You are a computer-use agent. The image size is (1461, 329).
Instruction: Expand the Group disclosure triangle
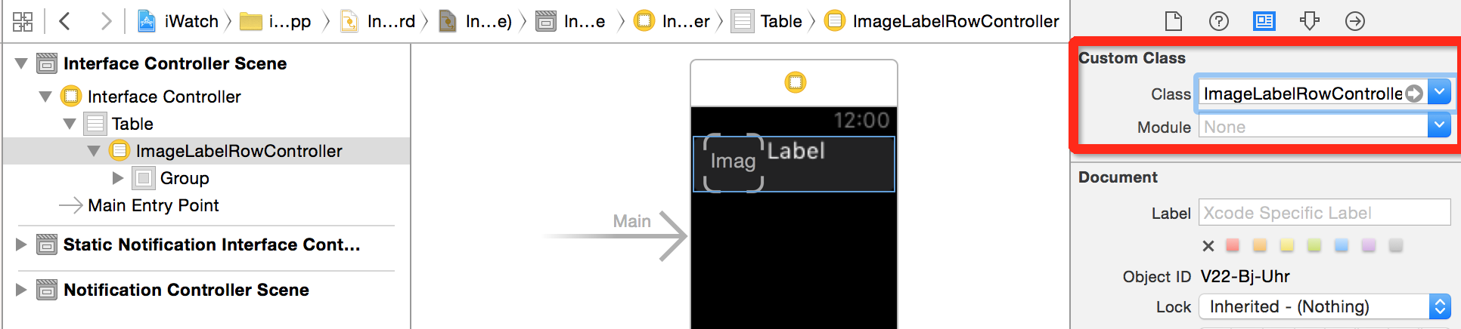click(x=117, y=178)
